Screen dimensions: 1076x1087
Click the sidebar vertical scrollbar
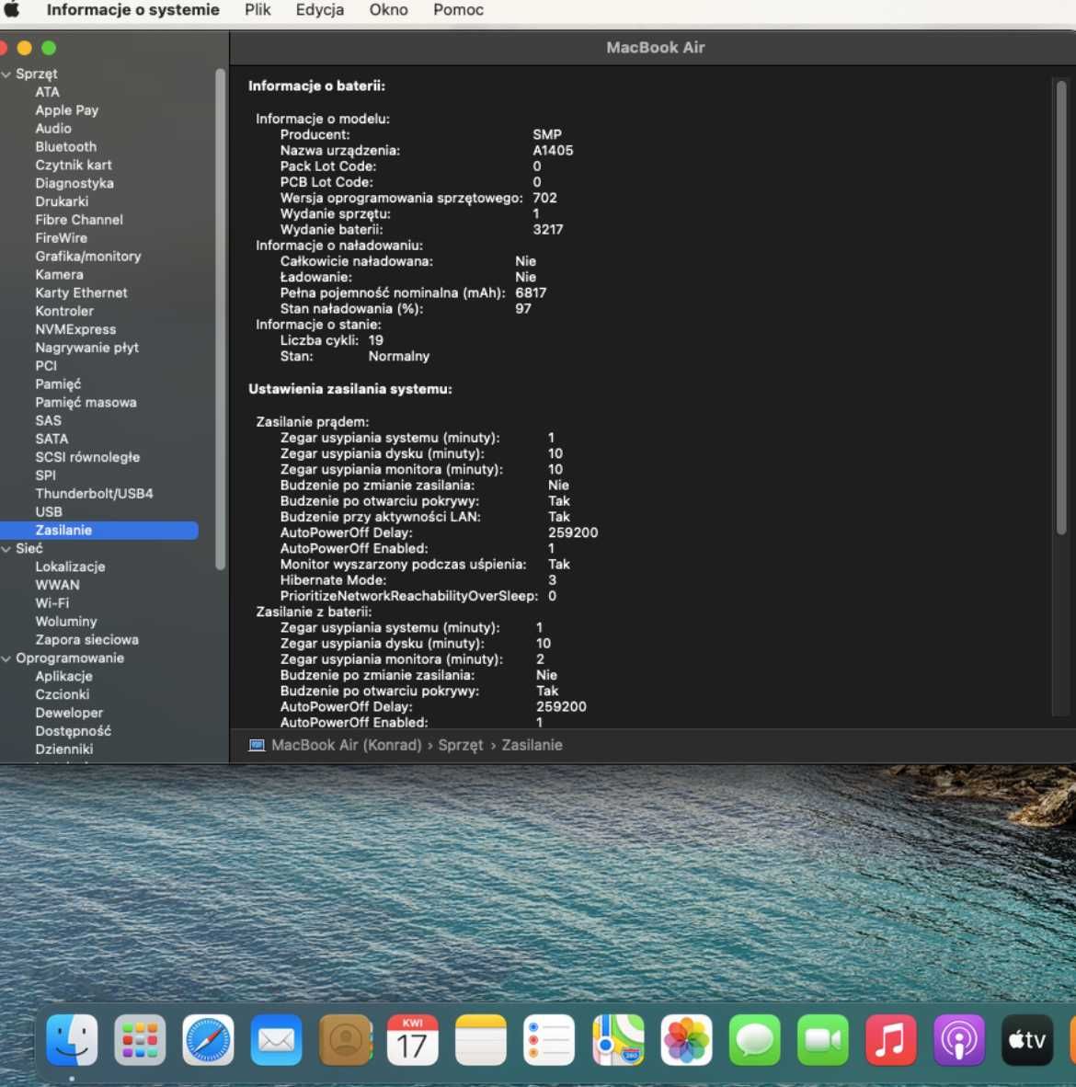coord(221,319)
